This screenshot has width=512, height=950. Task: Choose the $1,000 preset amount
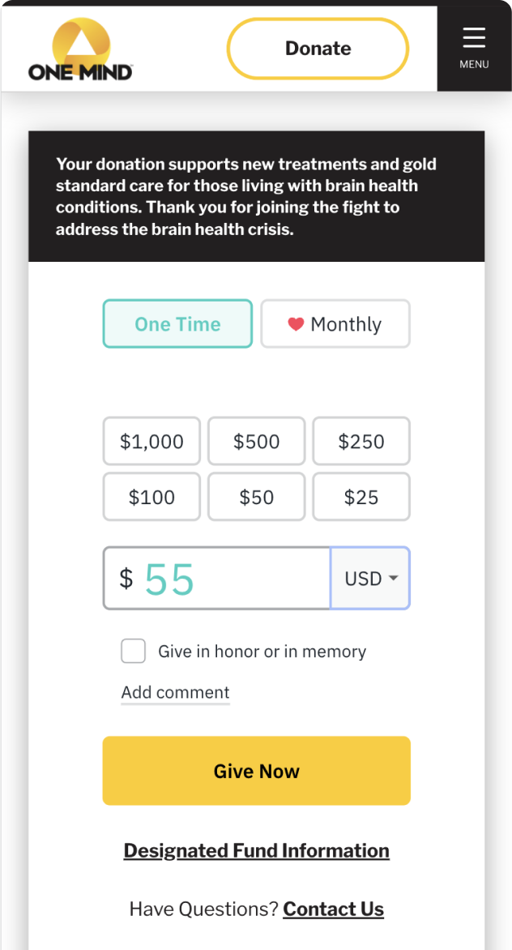(x=151, y=442)
